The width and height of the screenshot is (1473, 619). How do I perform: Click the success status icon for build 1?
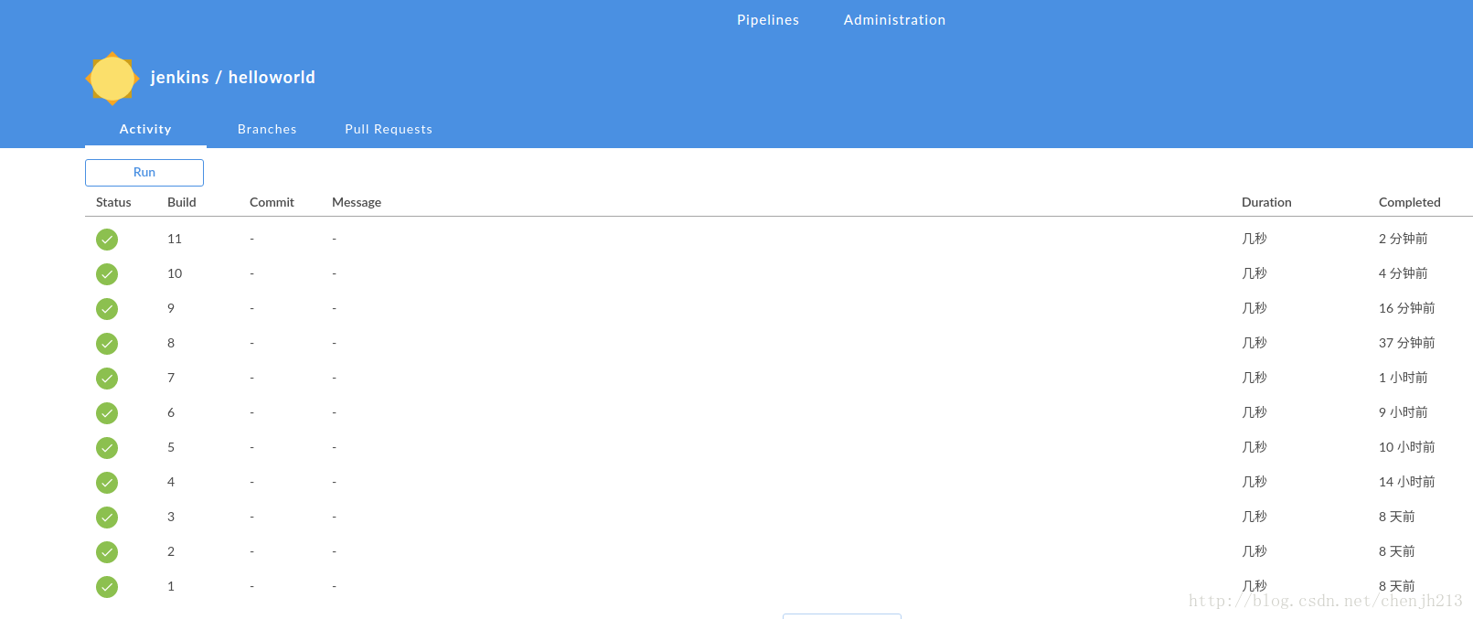[x=107, y=587]
